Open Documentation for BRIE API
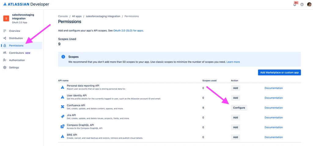The height and width of the screenshot is (146, 313). coord(274,137)
